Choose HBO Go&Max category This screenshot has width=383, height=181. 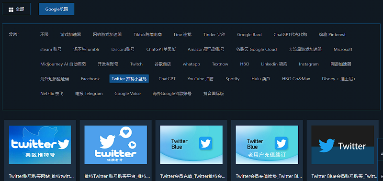[296, 79]
